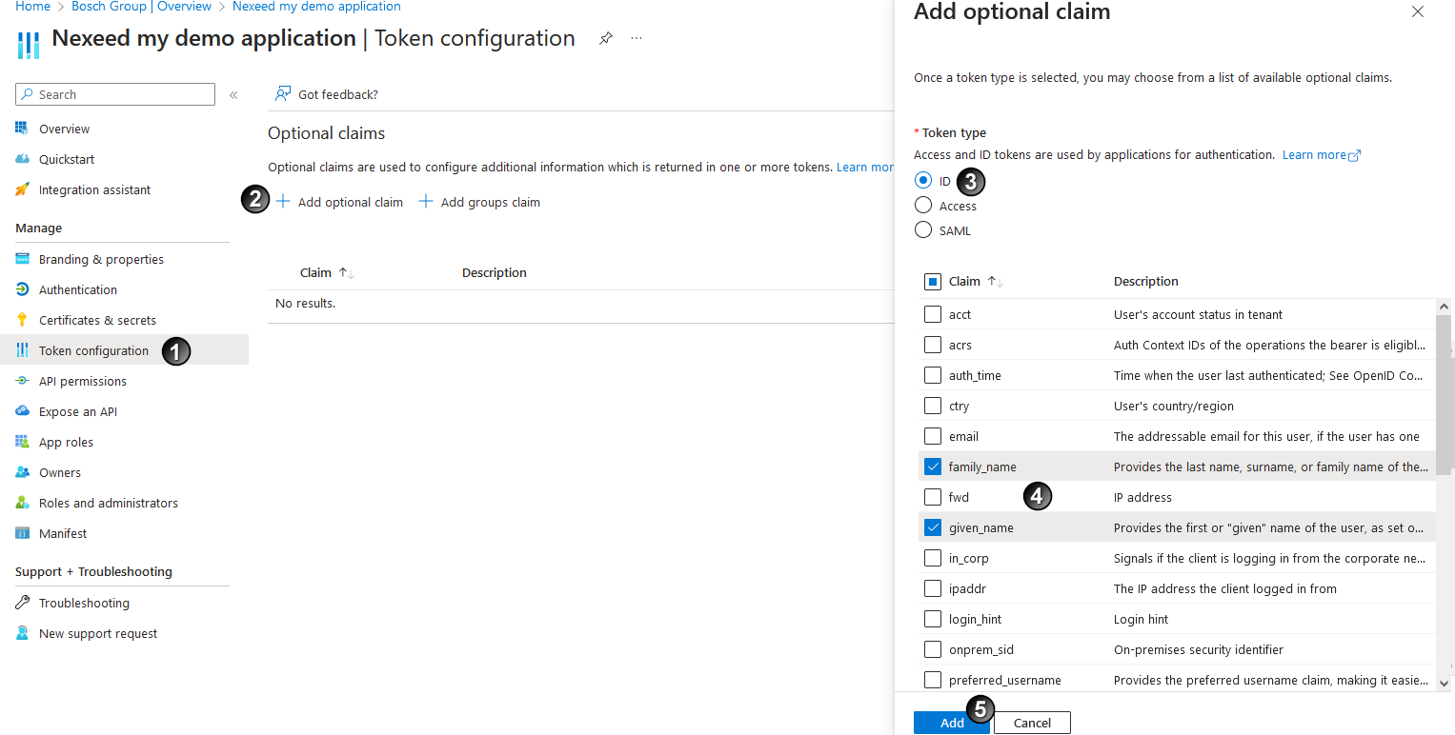This screenshot has height=735, width=1455.
Task: Click the Token configuration icon in sidebar
Action: 22,350
